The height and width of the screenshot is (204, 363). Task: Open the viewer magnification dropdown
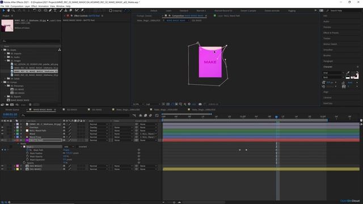click(x=138, y=104)
